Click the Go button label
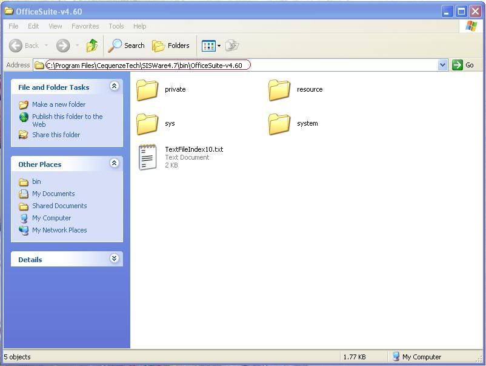The image size is (486, 366). (469, 65)
